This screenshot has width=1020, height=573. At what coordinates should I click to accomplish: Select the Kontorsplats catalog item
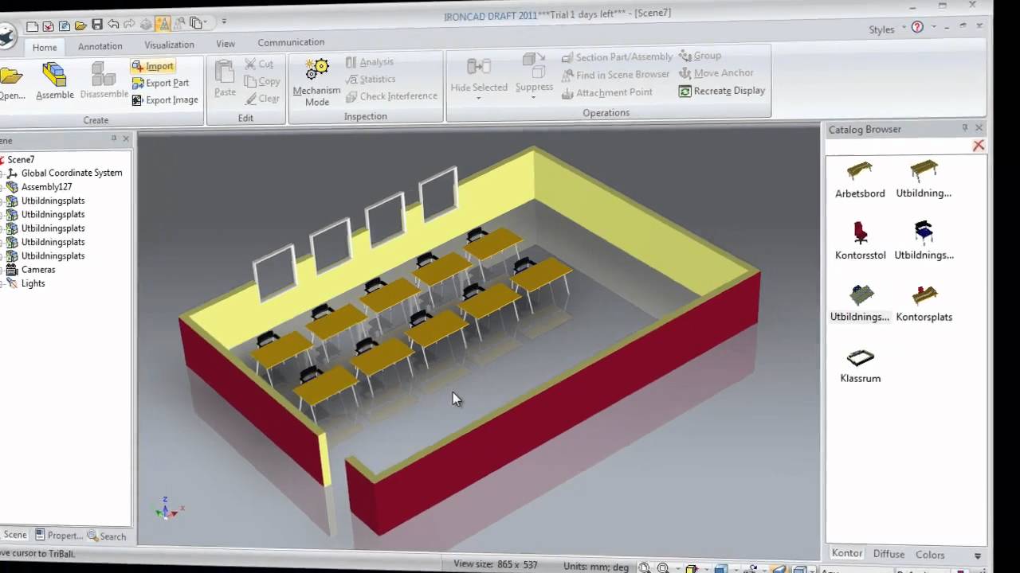tap(924, 303)
